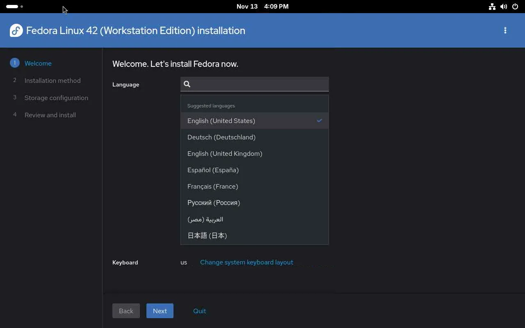This screenshot has height=328, width=525.
Task: Click the 'us' keyboard layout value
Action: [184, 262]
